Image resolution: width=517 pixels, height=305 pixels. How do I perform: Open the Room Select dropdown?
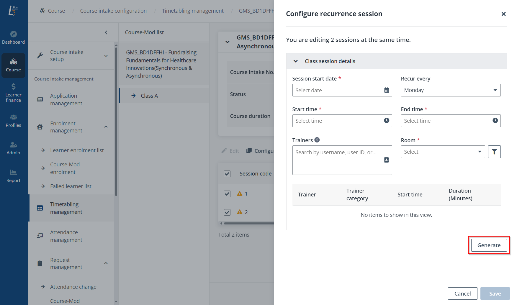coord(442,152)
